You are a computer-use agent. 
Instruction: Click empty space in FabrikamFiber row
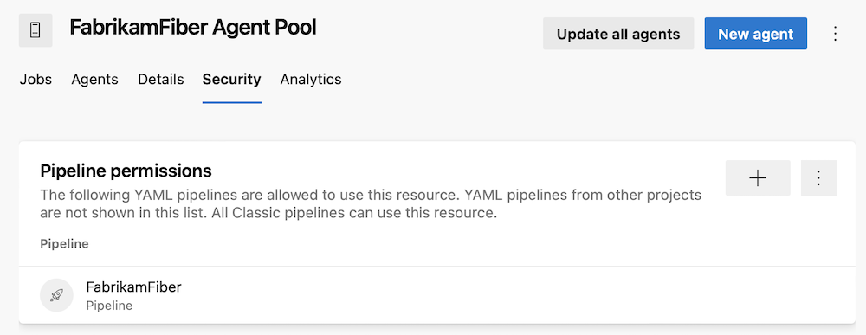click(497, 295)
